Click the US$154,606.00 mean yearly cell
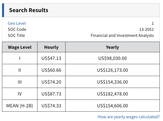163x121 pixels. pos(112,106)
